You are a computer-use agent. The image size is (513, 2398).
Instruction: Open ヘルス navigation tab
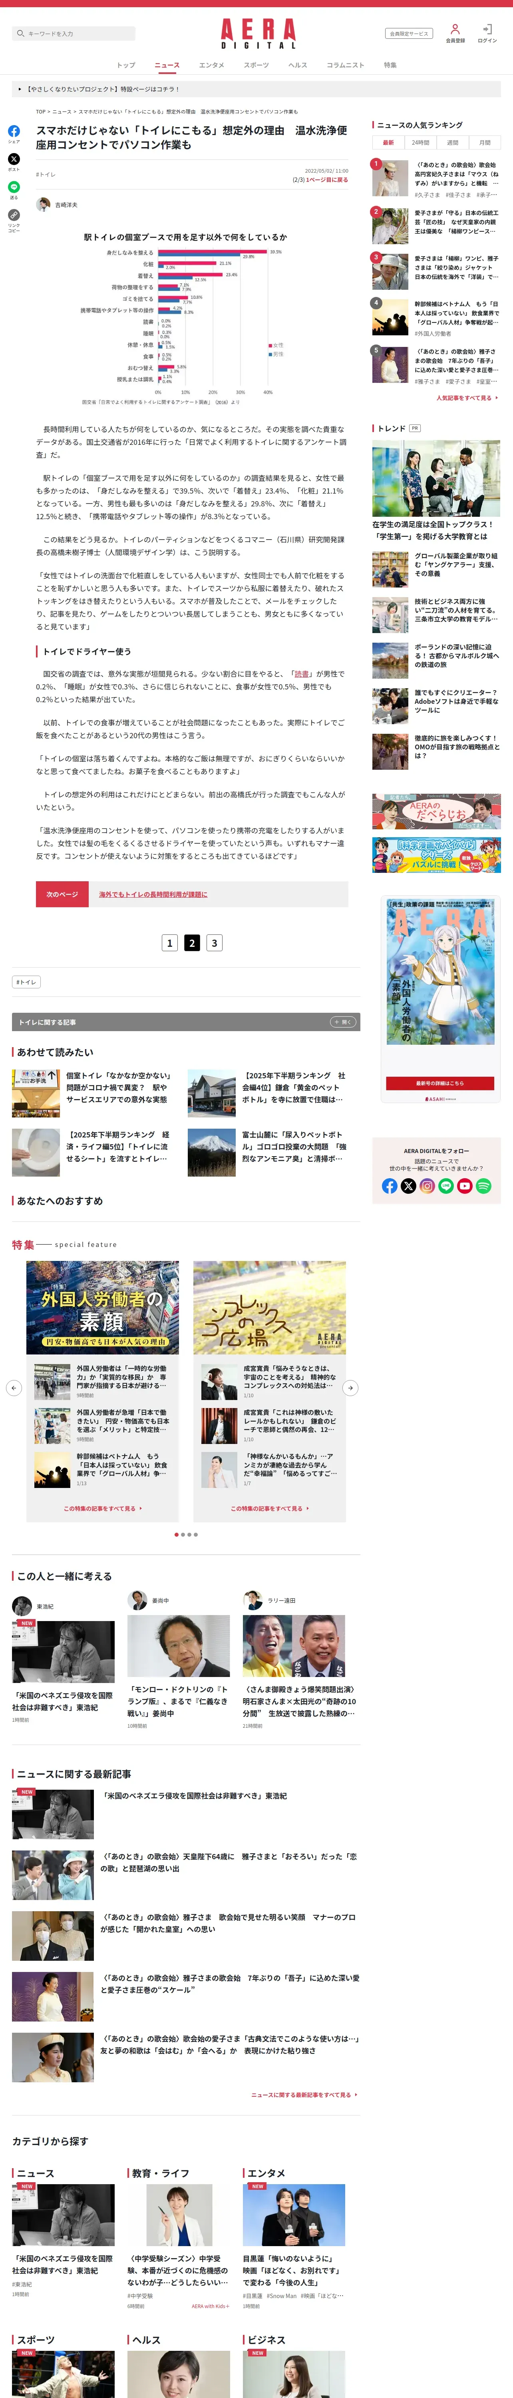[298, 65]
